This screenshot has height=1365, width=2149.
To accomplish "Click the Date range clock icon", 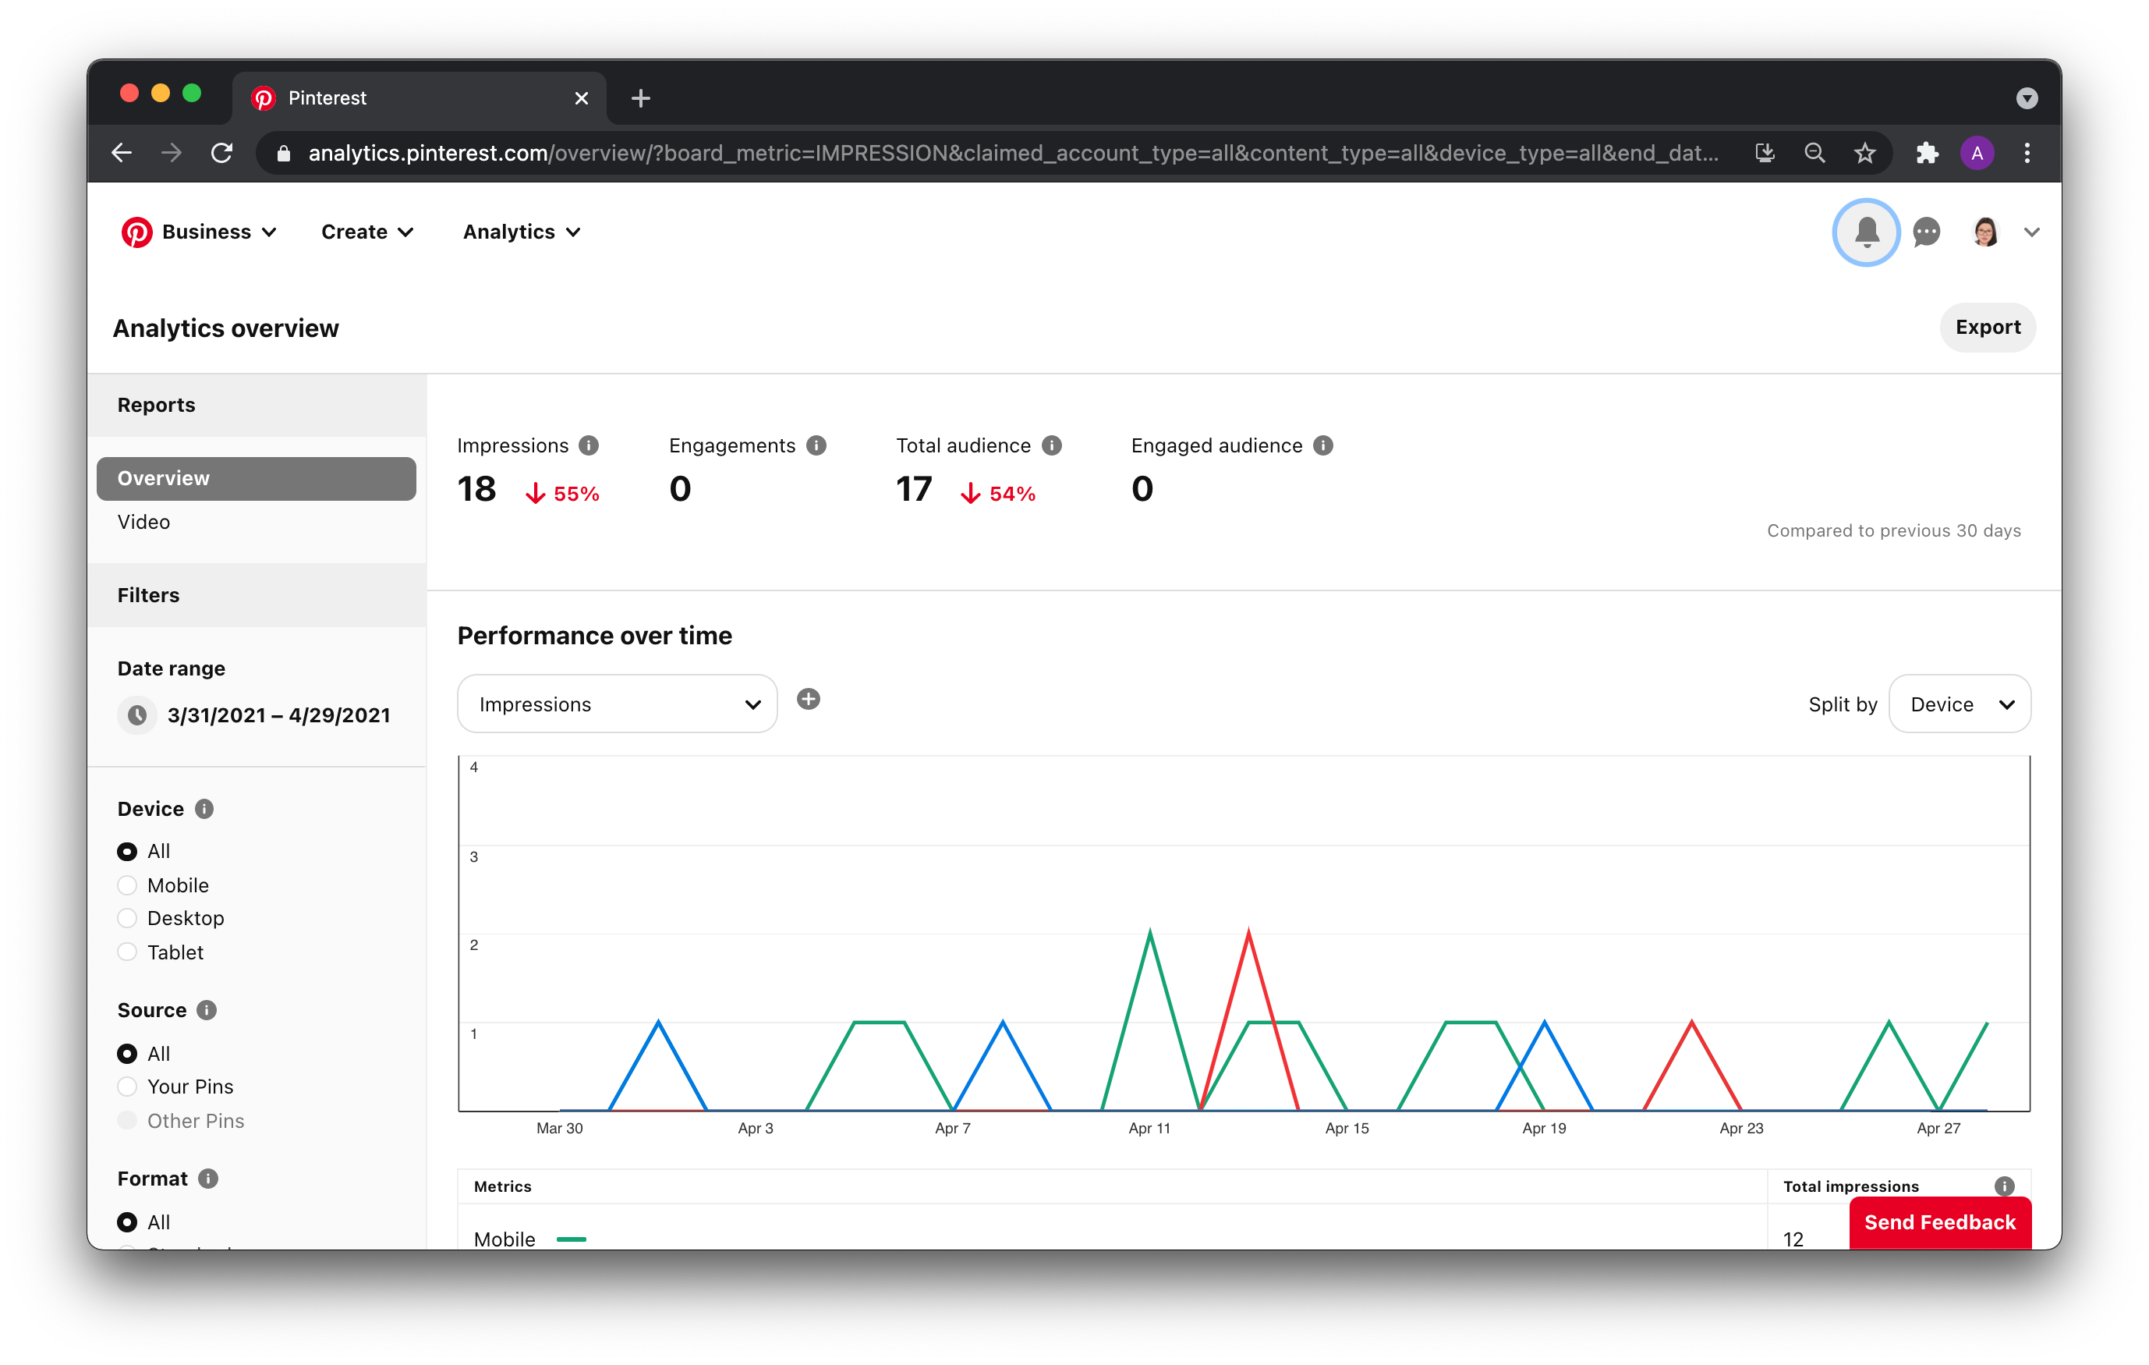I will click(137, 715).
